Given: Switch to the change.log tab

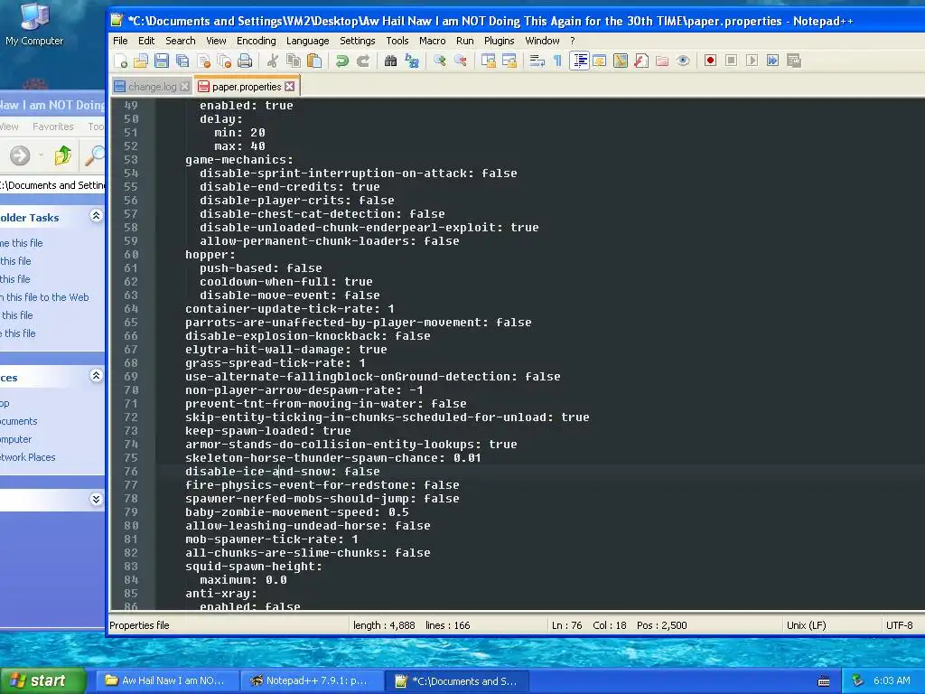Looking at the screenshot, I should [152, 87].
